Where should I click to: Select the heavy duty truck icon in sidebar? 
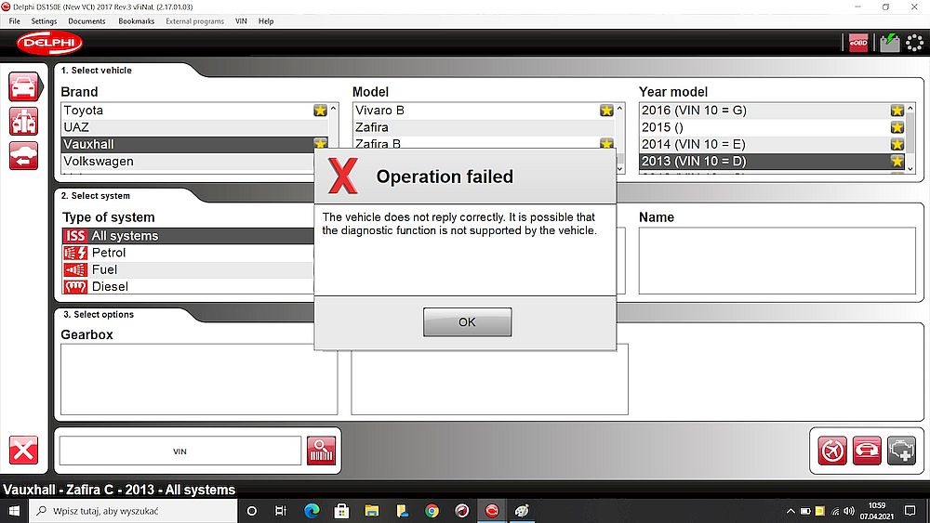point(23,121)
